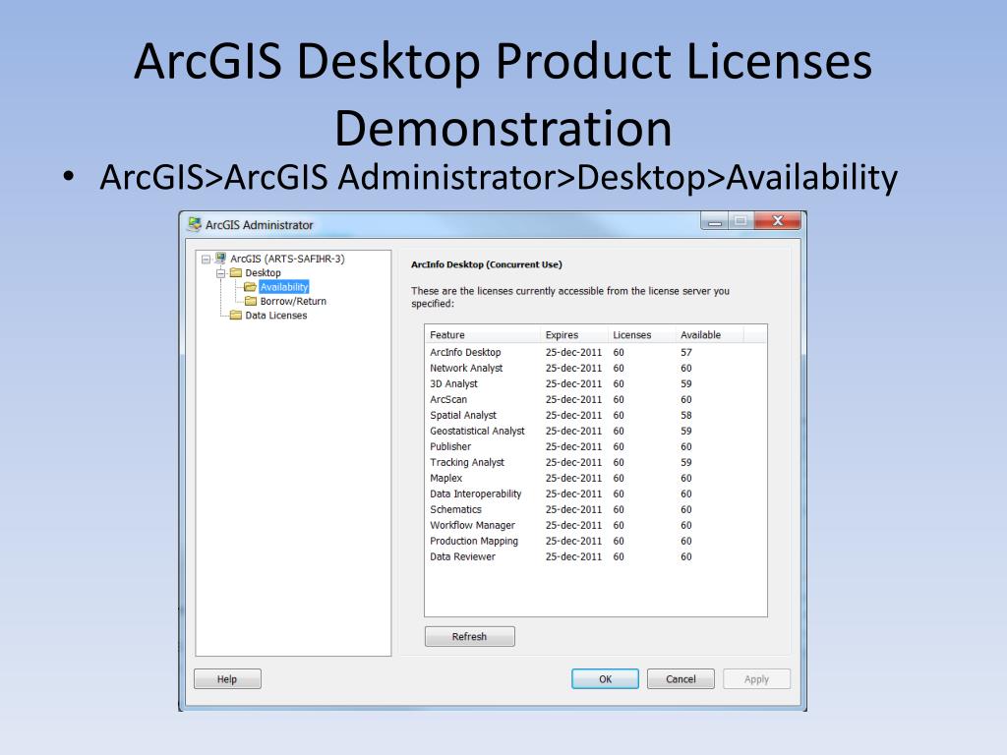Collapse the Desktop tree node

pyautogui.click(x=221, y=273)
